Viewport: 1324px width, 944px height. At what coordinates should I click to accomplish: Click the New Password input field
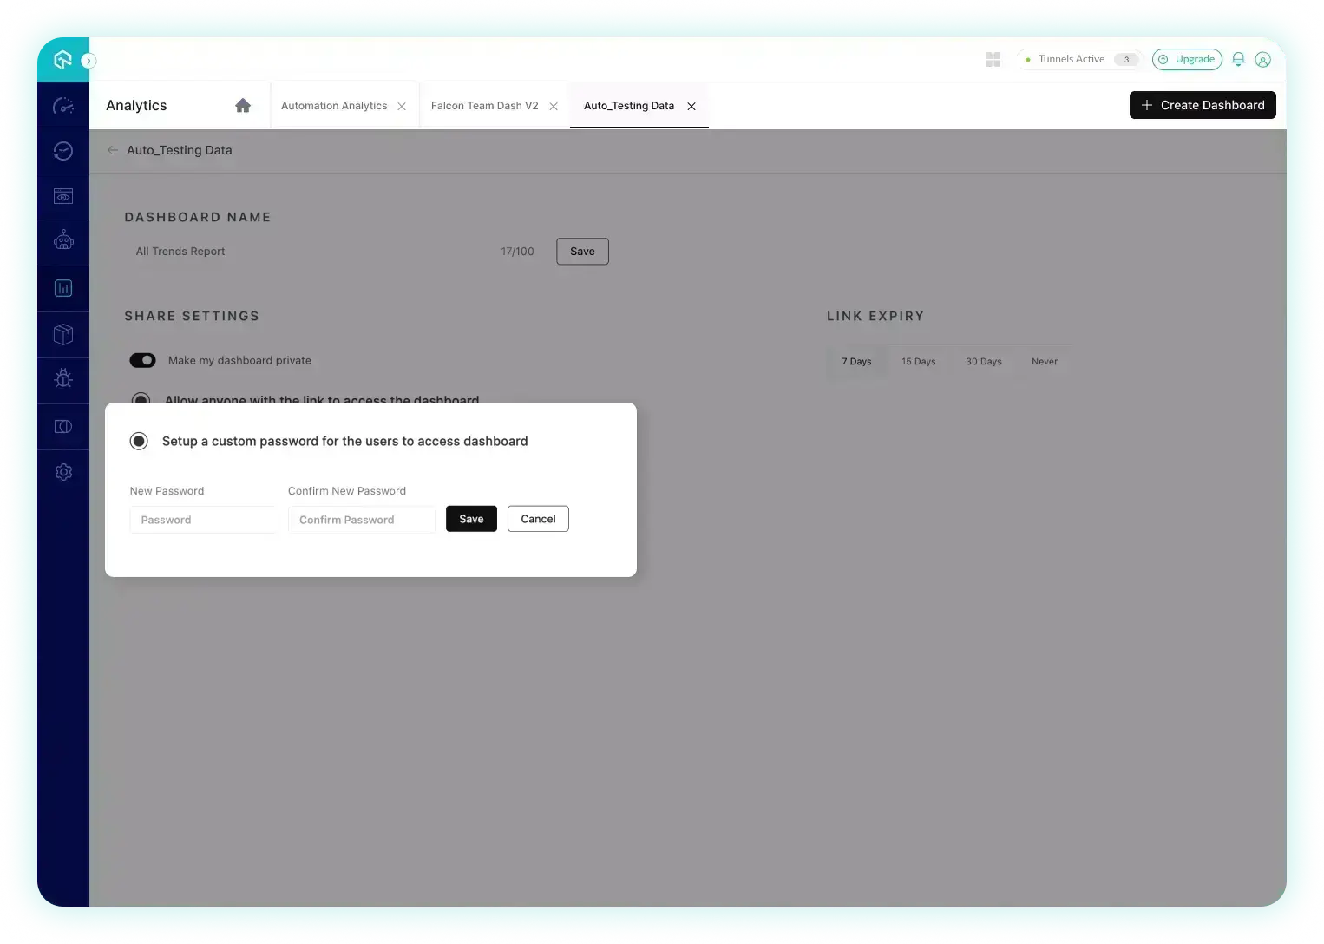(204, 520)
